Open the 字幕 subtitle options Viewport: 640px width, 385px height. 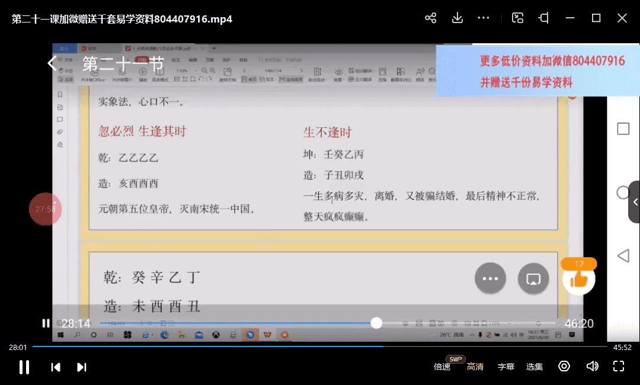(x=505, y=367)
